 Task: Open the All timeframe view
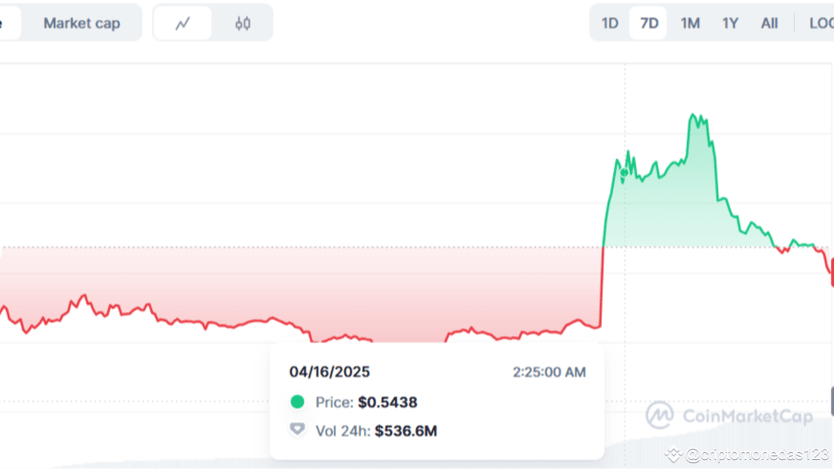(769, 23)
